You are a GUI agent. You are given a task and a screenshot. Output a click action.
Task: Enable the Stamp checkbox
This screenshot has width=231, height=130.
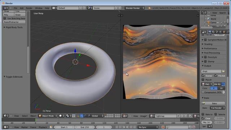click(x=205, y=61)
